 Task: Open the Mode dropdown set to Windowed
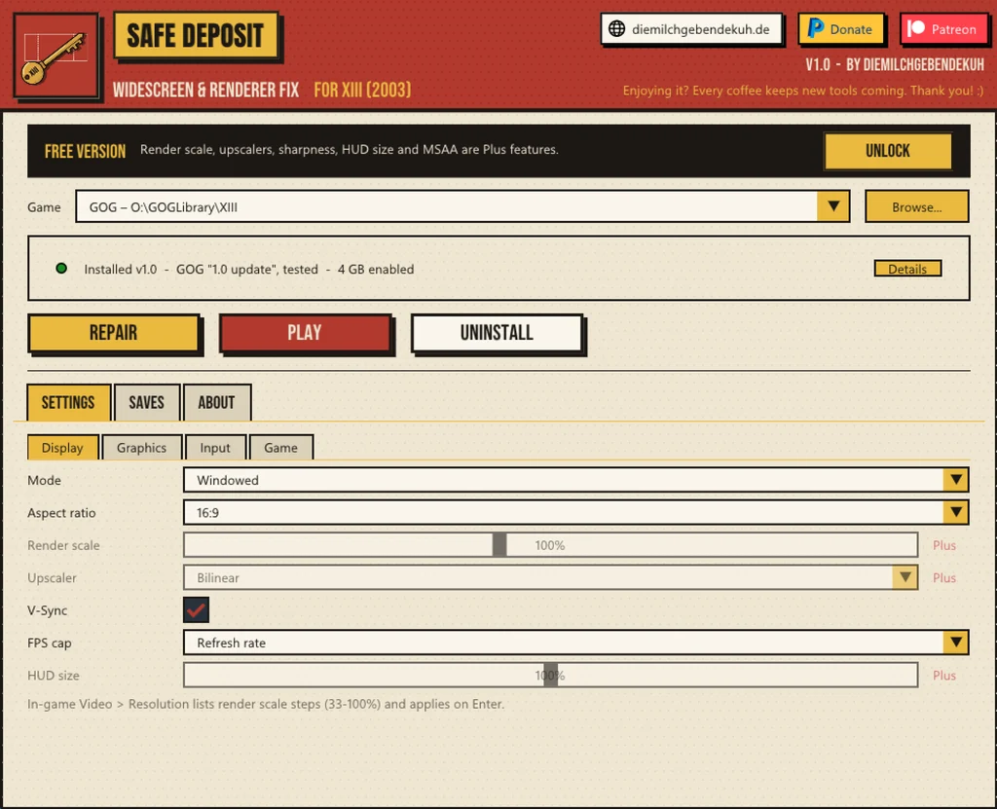575,480
